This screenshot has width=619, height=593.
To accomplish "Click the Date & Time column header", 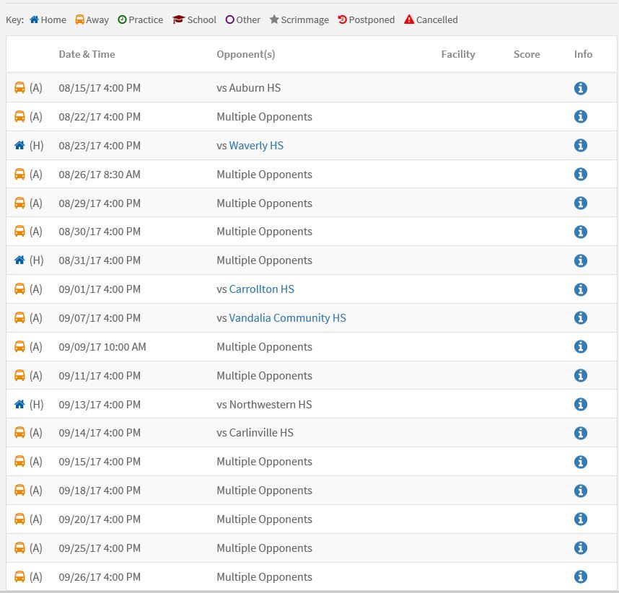I will pyautogui.click(x=87, y=54).
